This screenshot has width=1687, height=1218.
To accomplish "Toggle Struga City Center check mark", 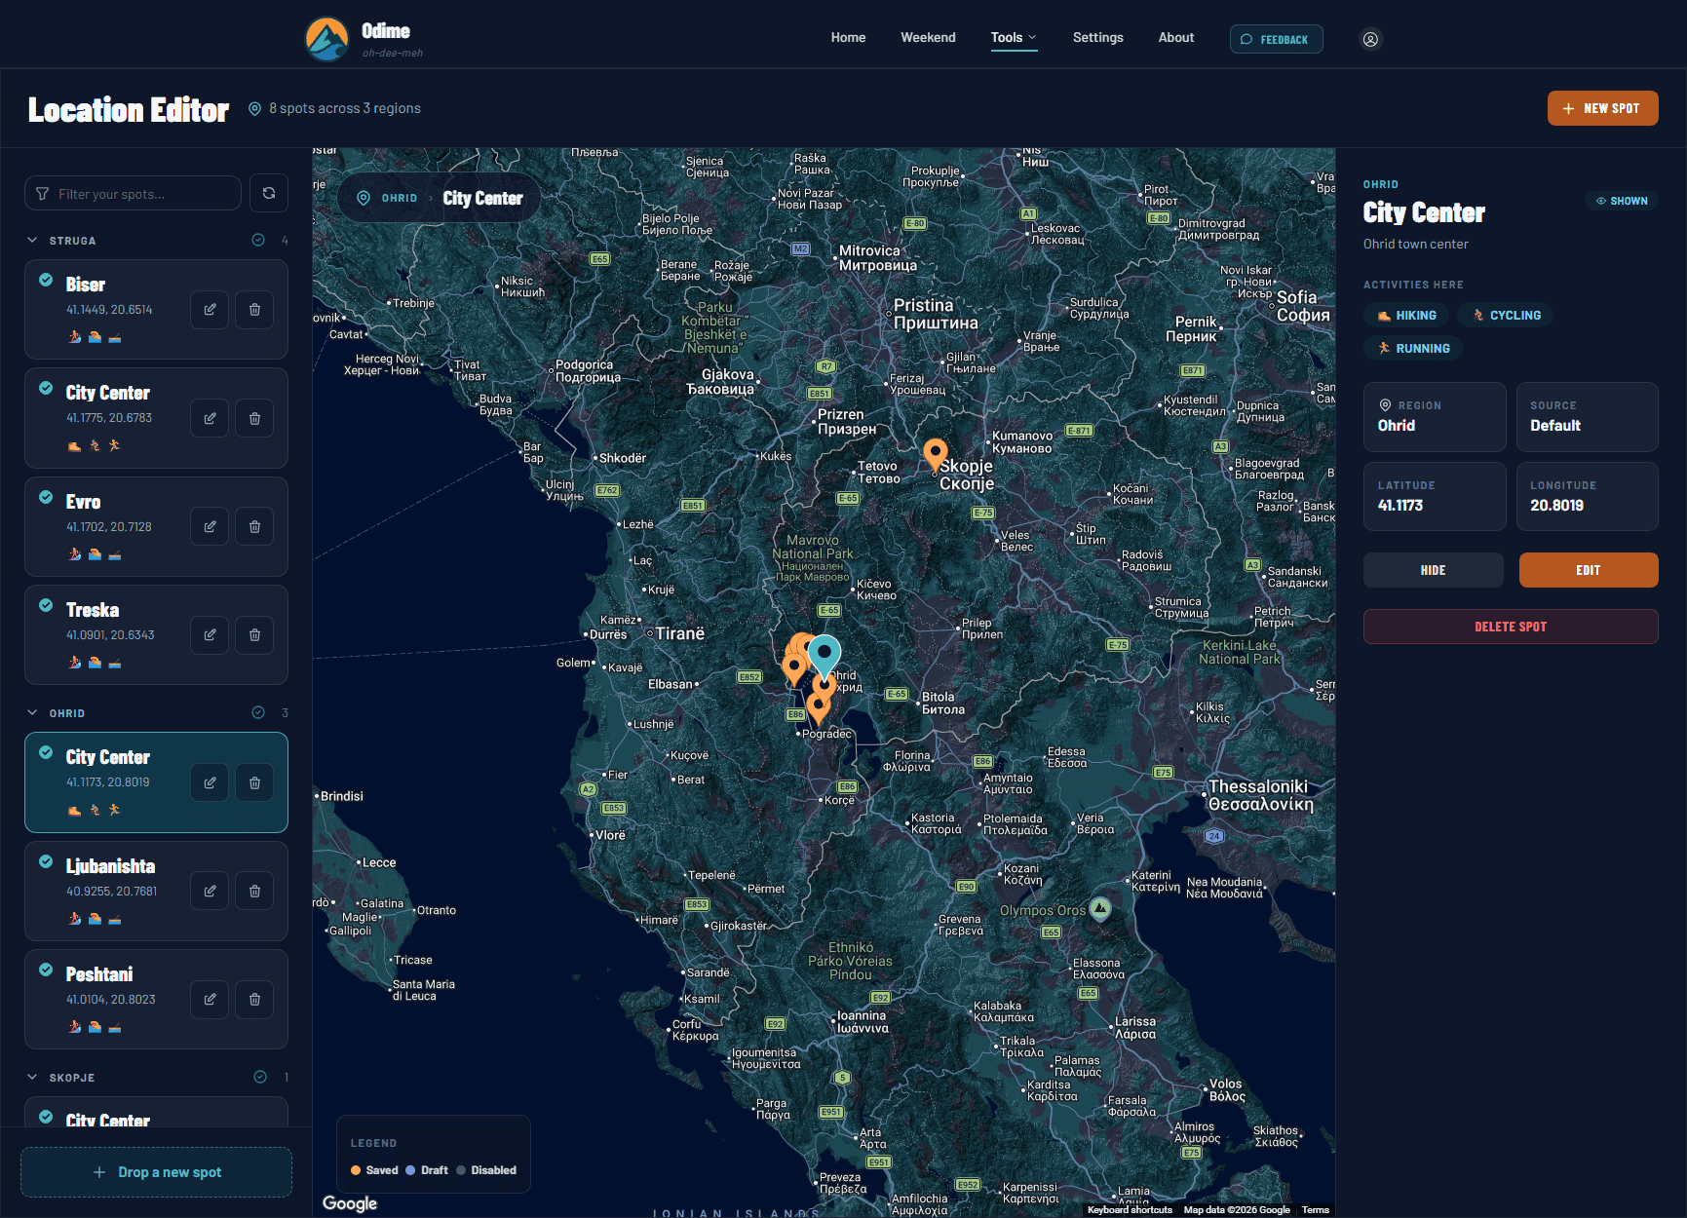I will [x=46, y=388].
